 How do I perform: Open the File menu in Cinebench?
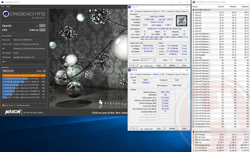coord(3,7)
